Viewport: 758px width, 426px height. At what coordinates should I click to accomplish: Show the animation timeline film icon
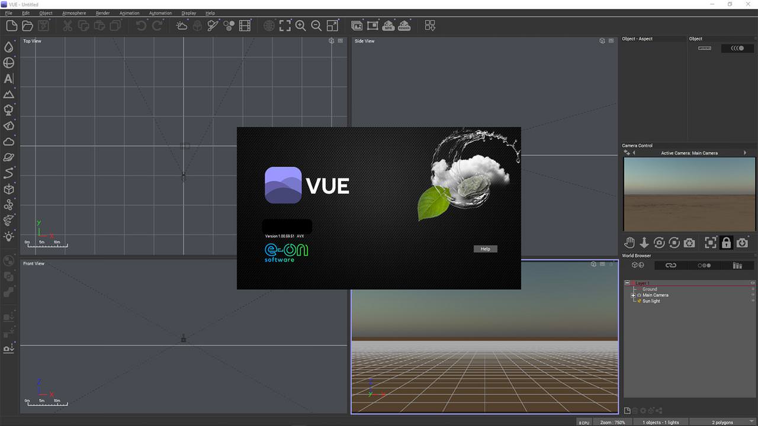tap(245, 25)
